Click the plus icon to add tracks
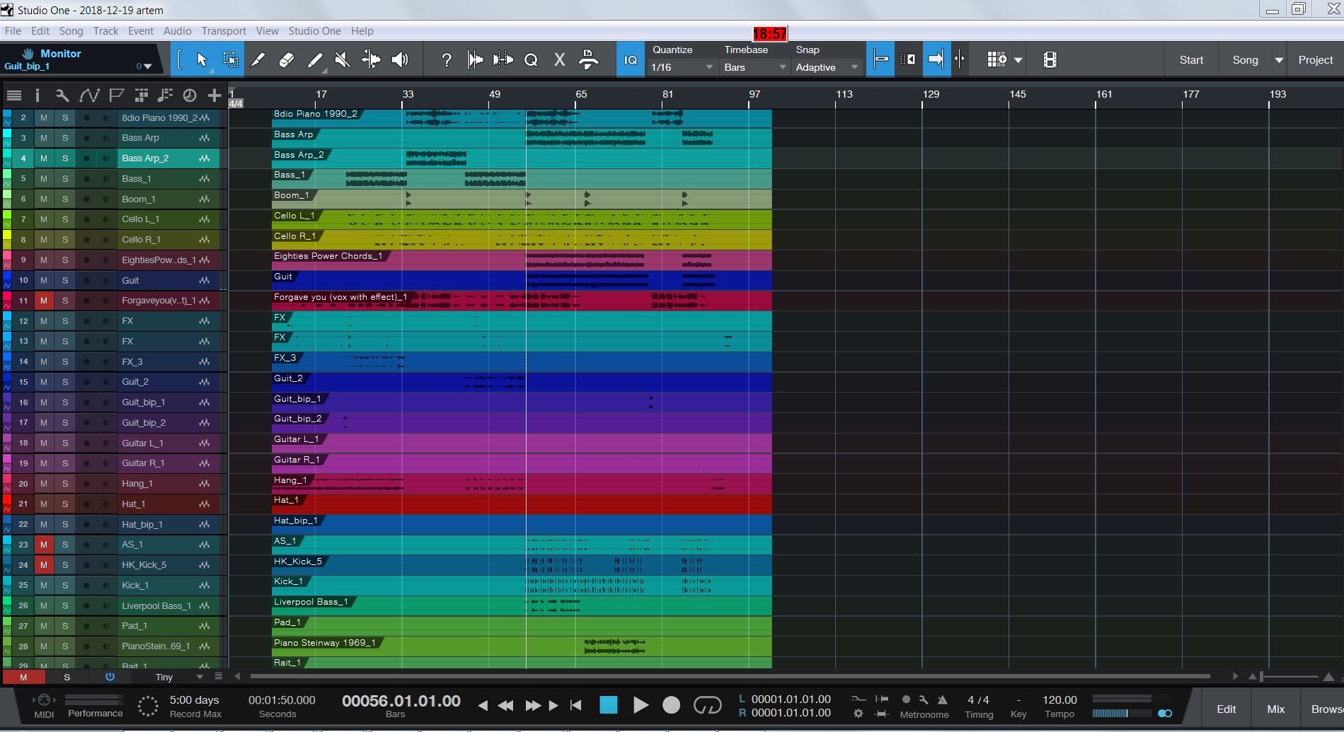Viewport: 1344px width, 732px height. click(x=214, y=95)
